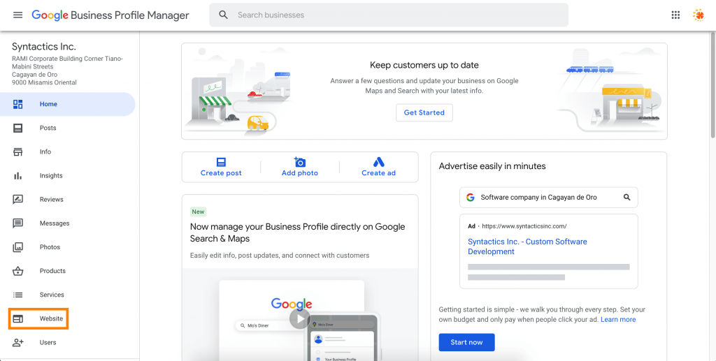Viewport: 716px width, 361px height.
Task: Go to the Info section
Action: tap(45, 152)
